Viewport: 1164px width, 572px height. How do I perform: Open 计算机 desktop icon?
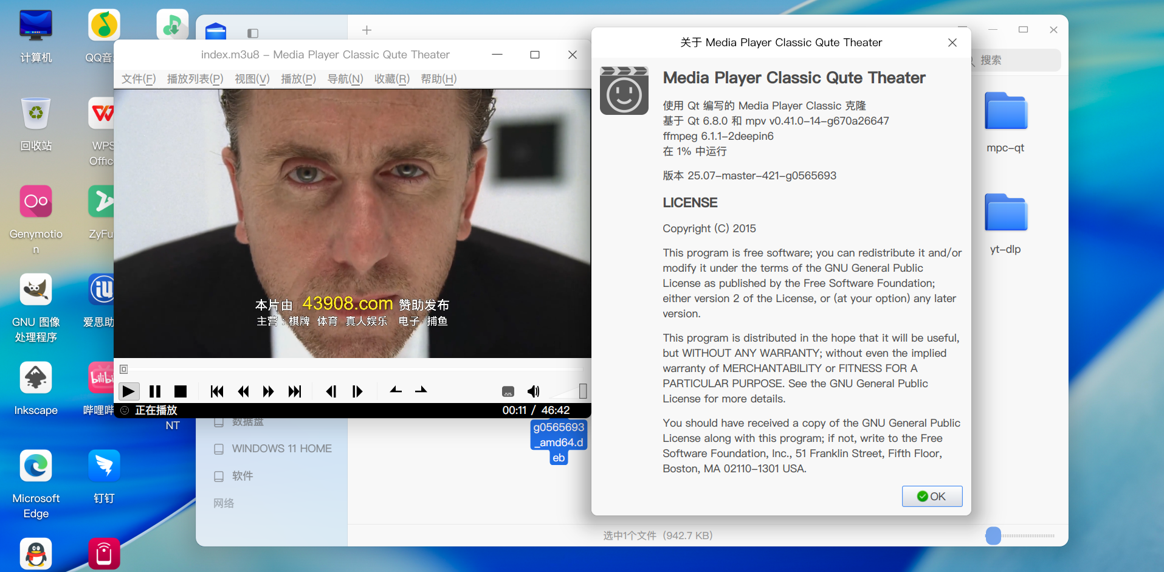[36, 36]
